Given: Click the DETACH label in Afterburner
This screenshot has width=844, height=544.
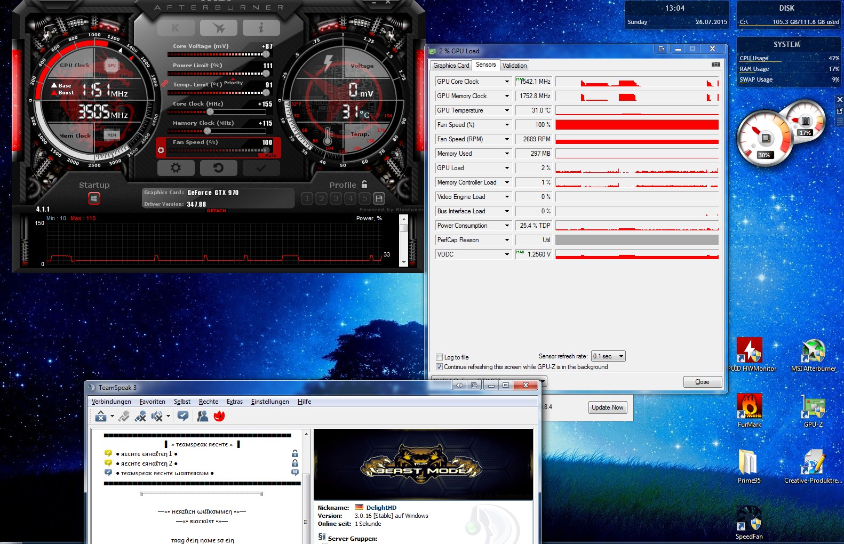Looking at the screenshot, I should click(x=217, y=211).
